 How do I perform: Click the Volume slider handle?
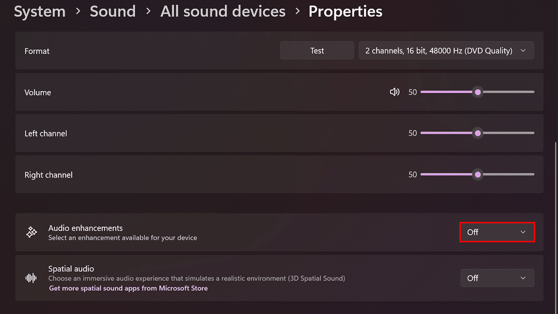478,92
